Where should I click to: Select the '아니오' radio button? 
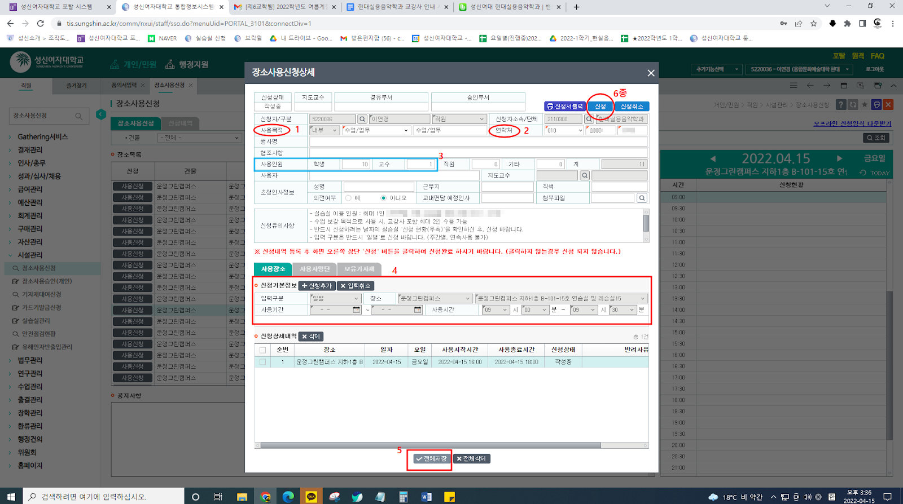[384, 198]
